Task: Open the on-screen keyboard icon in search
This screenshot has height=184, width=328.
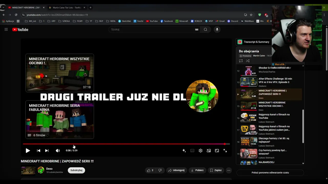Action: click(x=197, y=29)
